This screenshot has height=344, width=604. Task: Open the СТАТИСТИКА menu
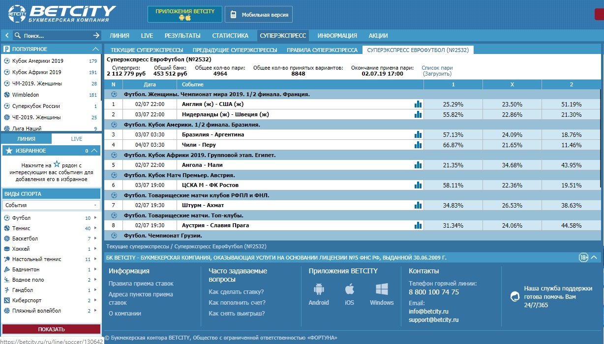[x=230, y=35]
